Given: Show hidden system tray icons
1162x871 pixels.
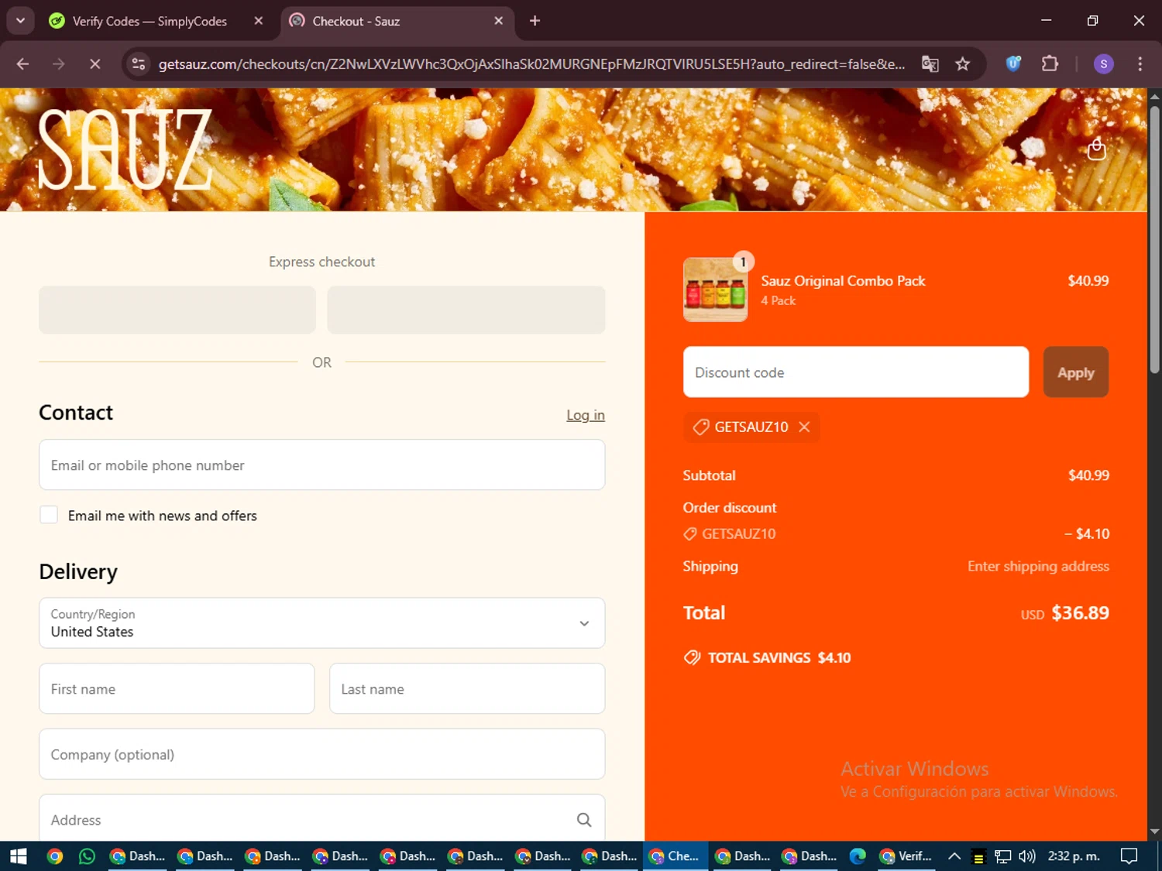Looking at the screenshot, I should 954,856.
